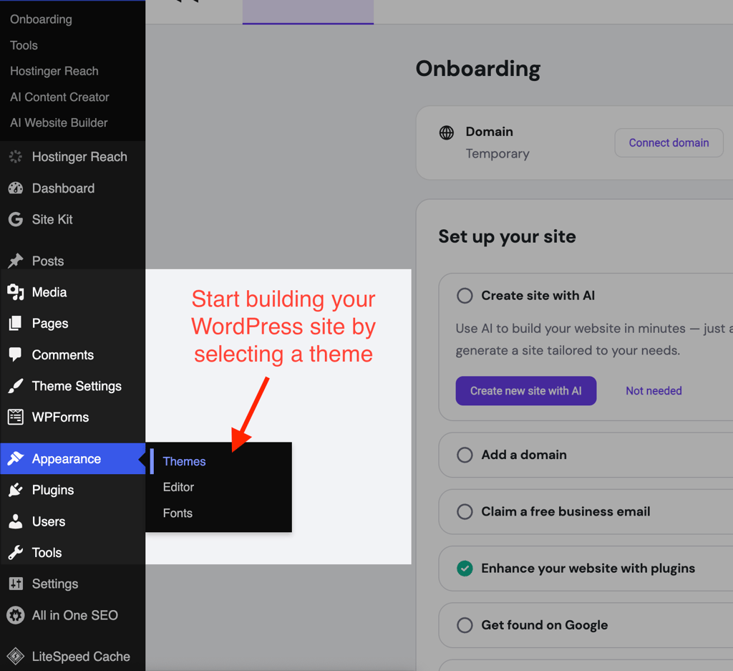
Task: Click the Comments bubble icon
Action: point(16,354)
